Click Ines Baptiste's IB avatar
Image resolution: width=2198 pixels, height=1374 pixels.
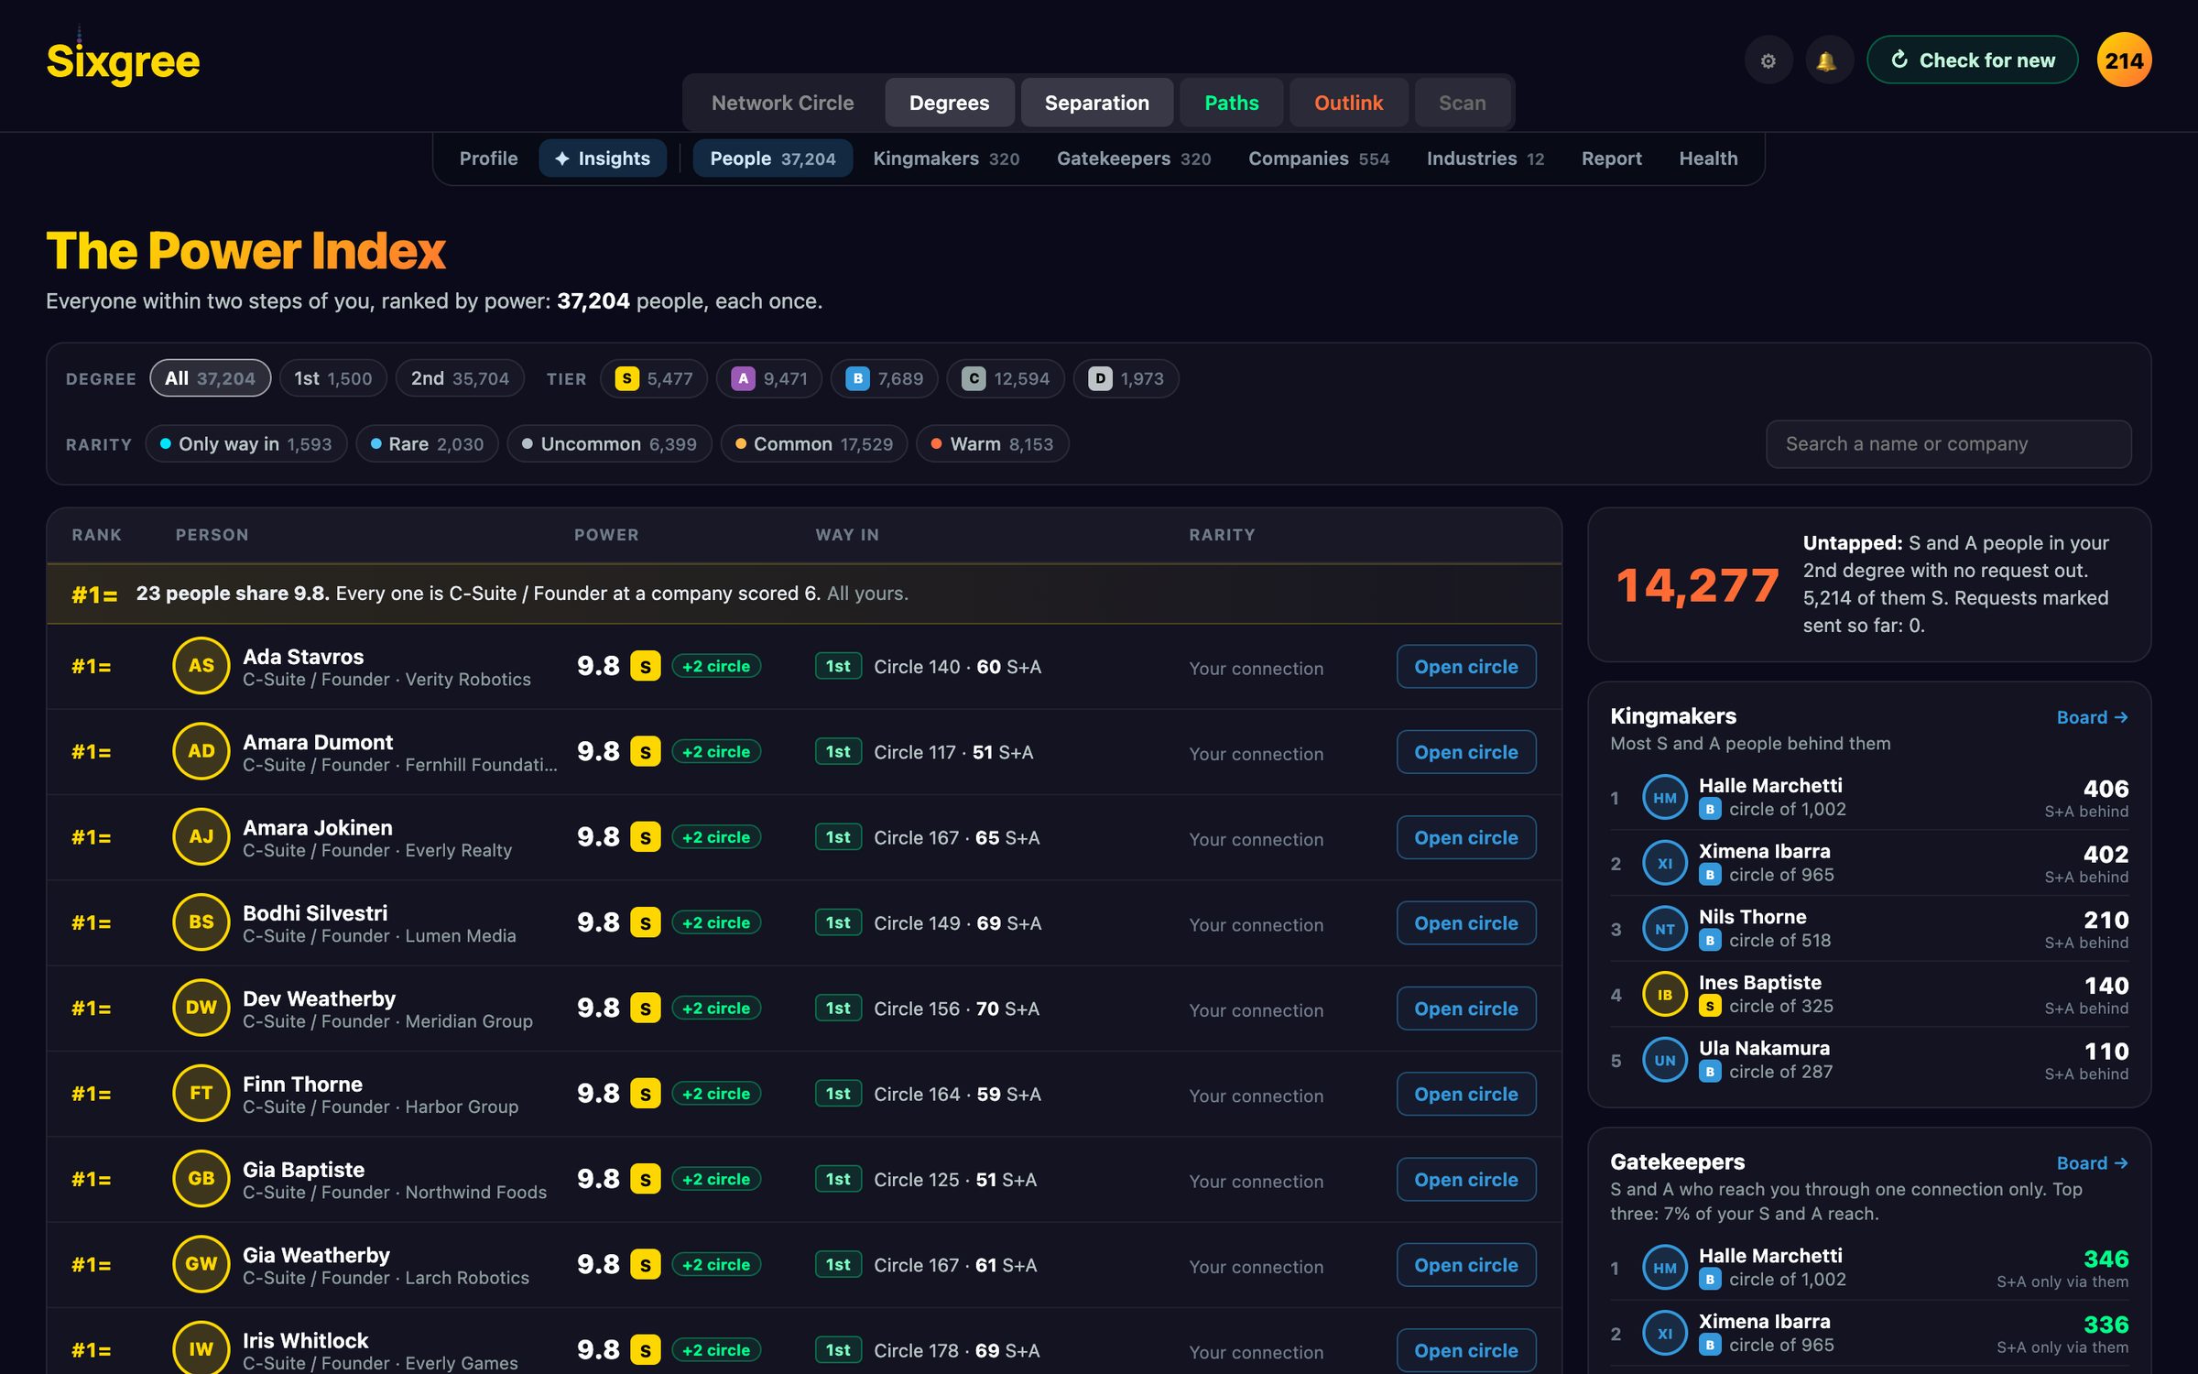click(x=1664, y=995)
